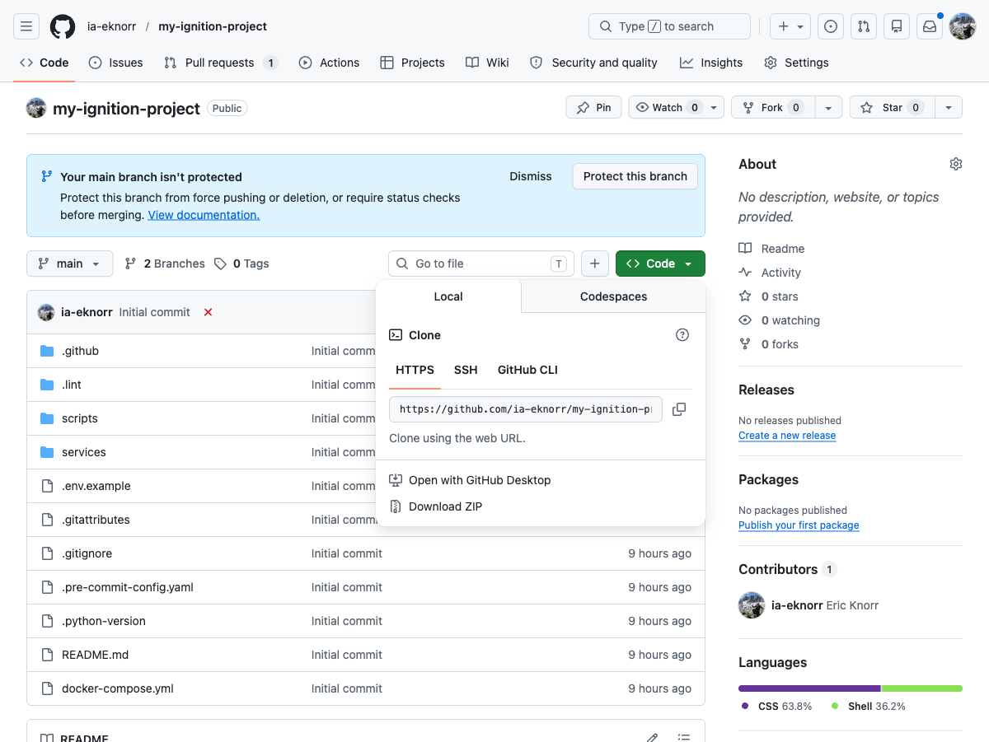Open the Projects tab
This screenshot has height=742, width=989.
pyautogui.click(x=412, y=63)
